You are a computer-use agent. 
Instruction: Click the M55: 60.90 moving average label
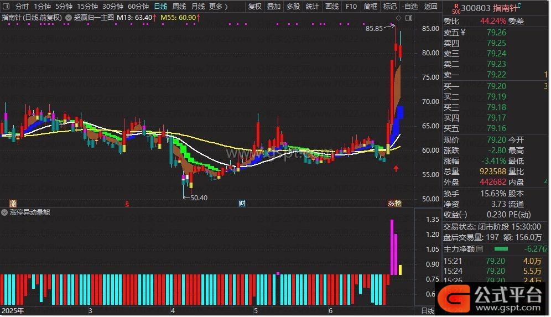(180, 17)
